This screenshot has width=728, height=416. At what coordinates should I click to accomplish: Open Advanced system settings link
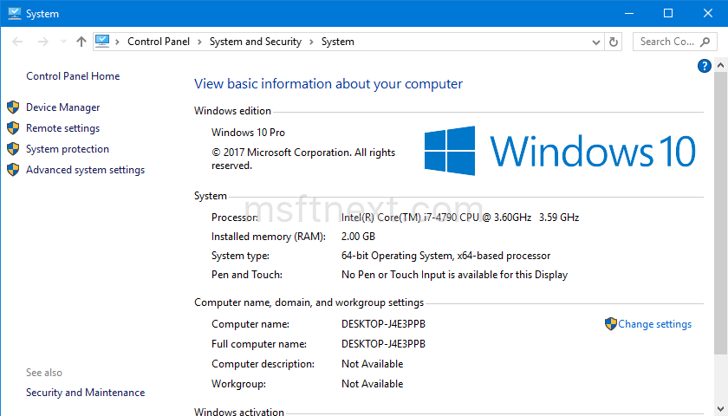click(86, 170)
